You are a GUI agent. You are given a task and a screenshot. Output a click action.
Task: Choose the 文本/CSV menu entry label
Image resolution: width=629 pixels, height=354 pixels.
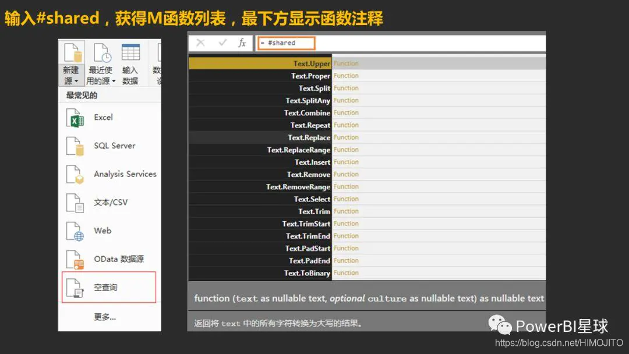tap(111, 203)
